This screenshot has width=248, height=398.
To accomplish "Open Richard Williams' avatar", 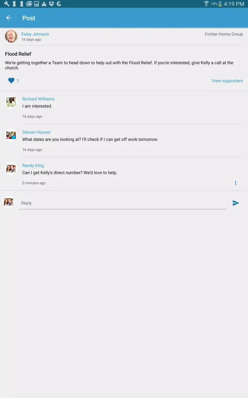I will [11, 102].
